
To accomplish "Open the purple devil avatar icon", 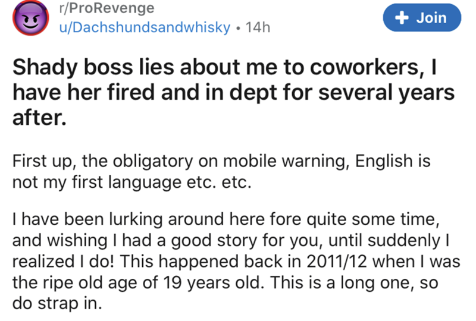I will pos(27,18).
